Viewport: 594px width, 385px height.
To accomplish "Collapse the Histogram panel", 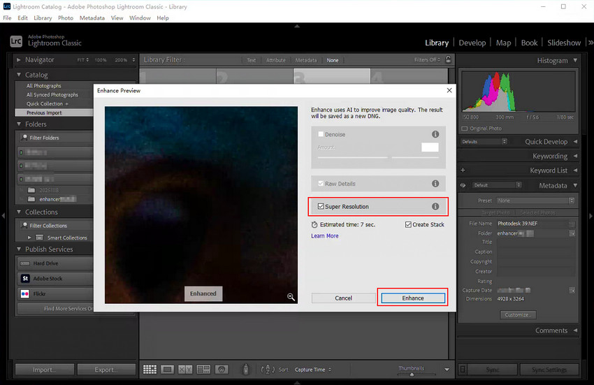I will coord(575,60).
